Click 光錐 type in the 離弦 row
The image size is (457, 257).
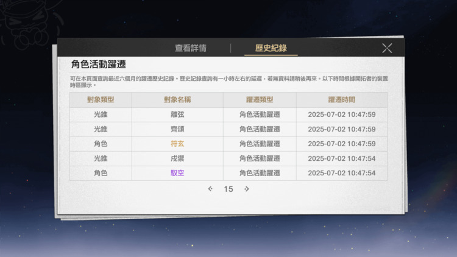(x=101, y=114)
